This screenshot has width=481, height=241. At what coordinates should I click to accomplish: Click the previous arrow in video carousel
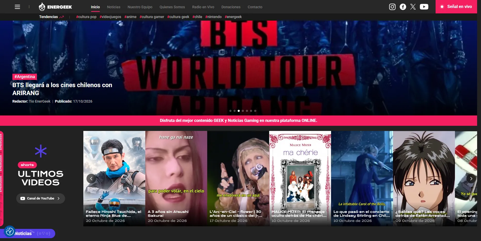click(x=91, y=179)
